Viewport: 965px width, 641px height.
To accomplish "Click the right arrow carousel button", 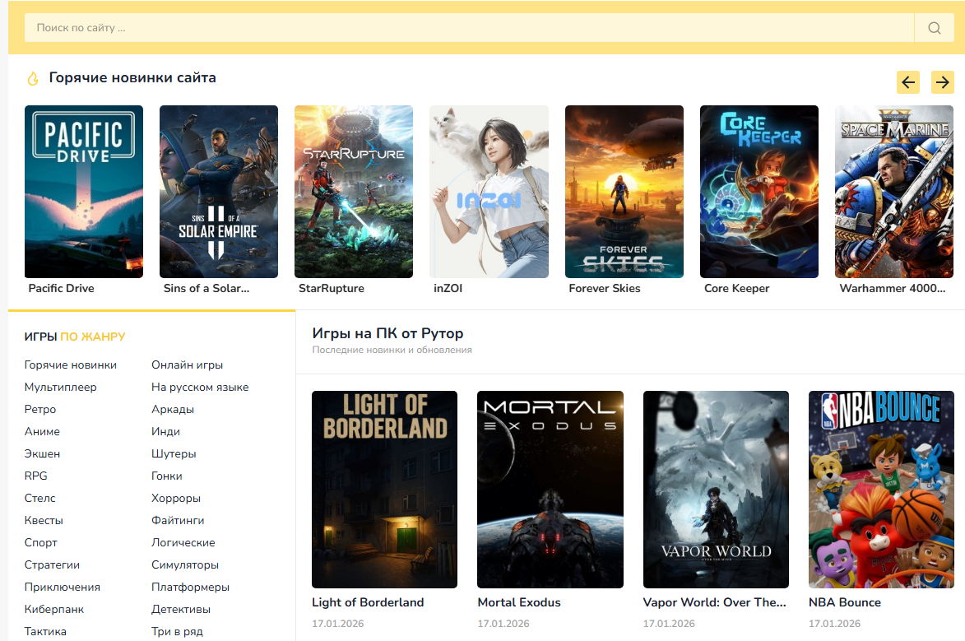I will tap(943, 82).
